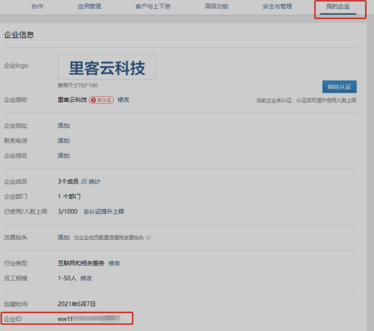
Task: Click info icon after 增值税发票抬头 hint
Action: click(148, 238)
